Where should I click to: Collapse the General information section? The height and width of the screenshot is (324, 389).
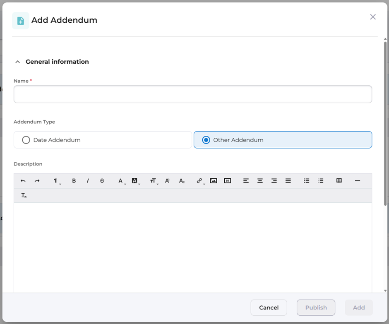point(17,62)
